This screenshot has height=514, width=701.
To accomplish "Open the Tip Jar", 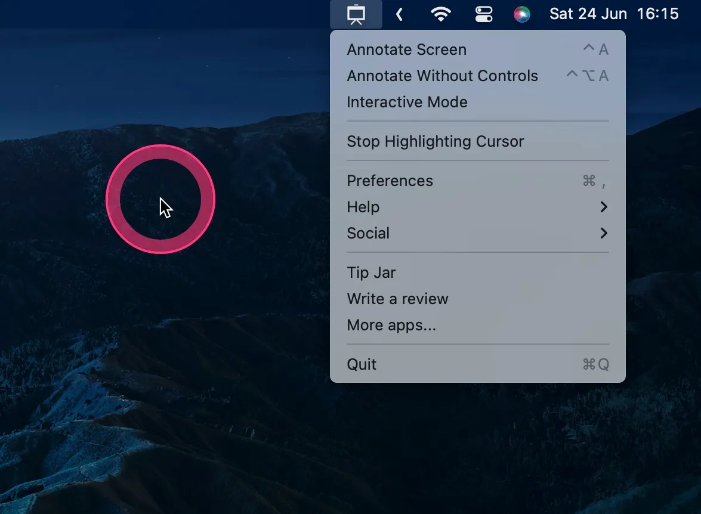I will 371,273.
